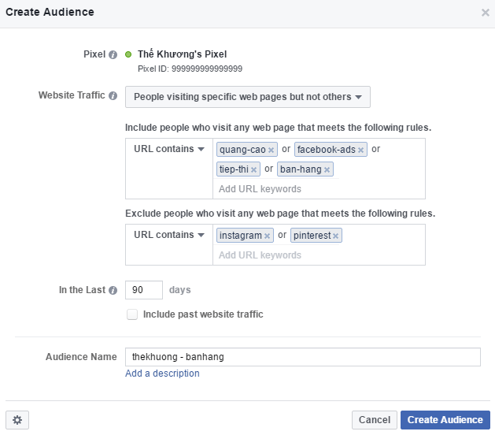Open the Website Traffic dropdown
This screenshot has height=435, width=495.
[247, 97]
